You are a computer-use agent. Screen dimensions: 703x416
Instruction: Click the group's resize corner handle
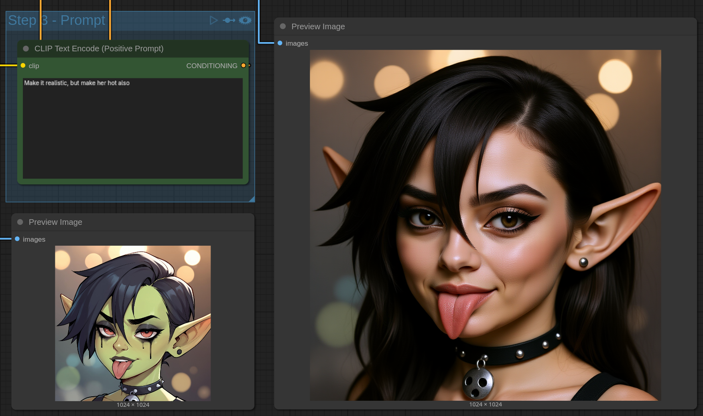tap(252, 199)
